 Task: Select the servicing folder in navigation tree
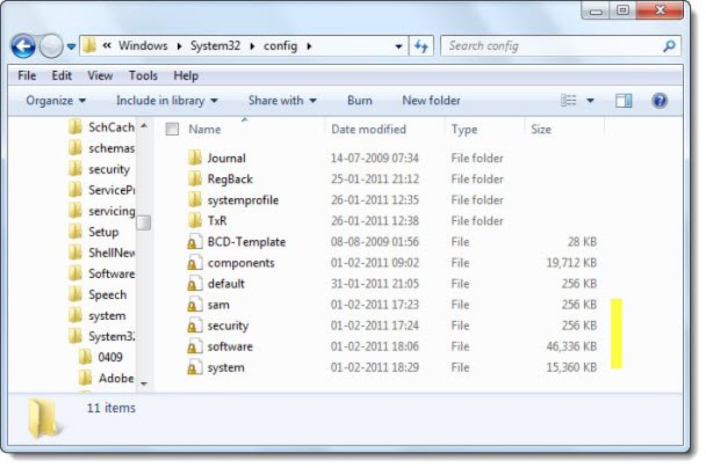pos(101,211)
